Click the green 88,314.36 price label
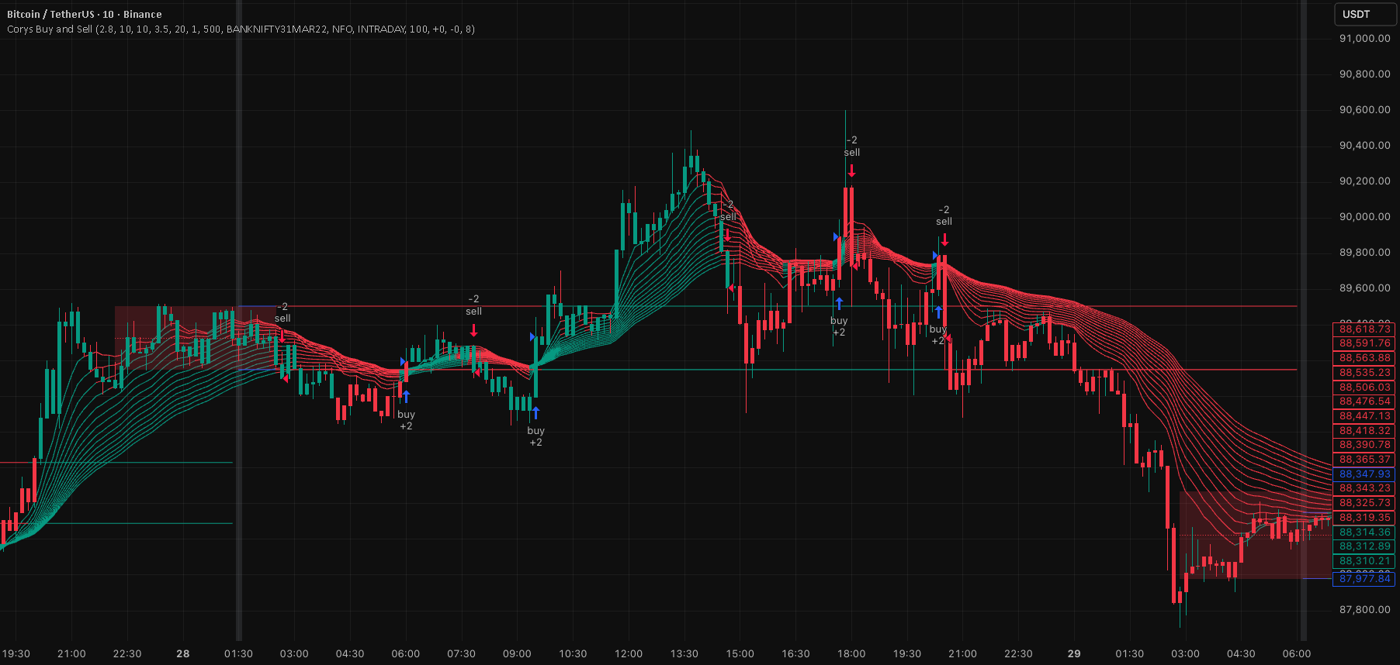Image resolution: width=1400 pixels, height=665 pixels. coord(1364,532)
